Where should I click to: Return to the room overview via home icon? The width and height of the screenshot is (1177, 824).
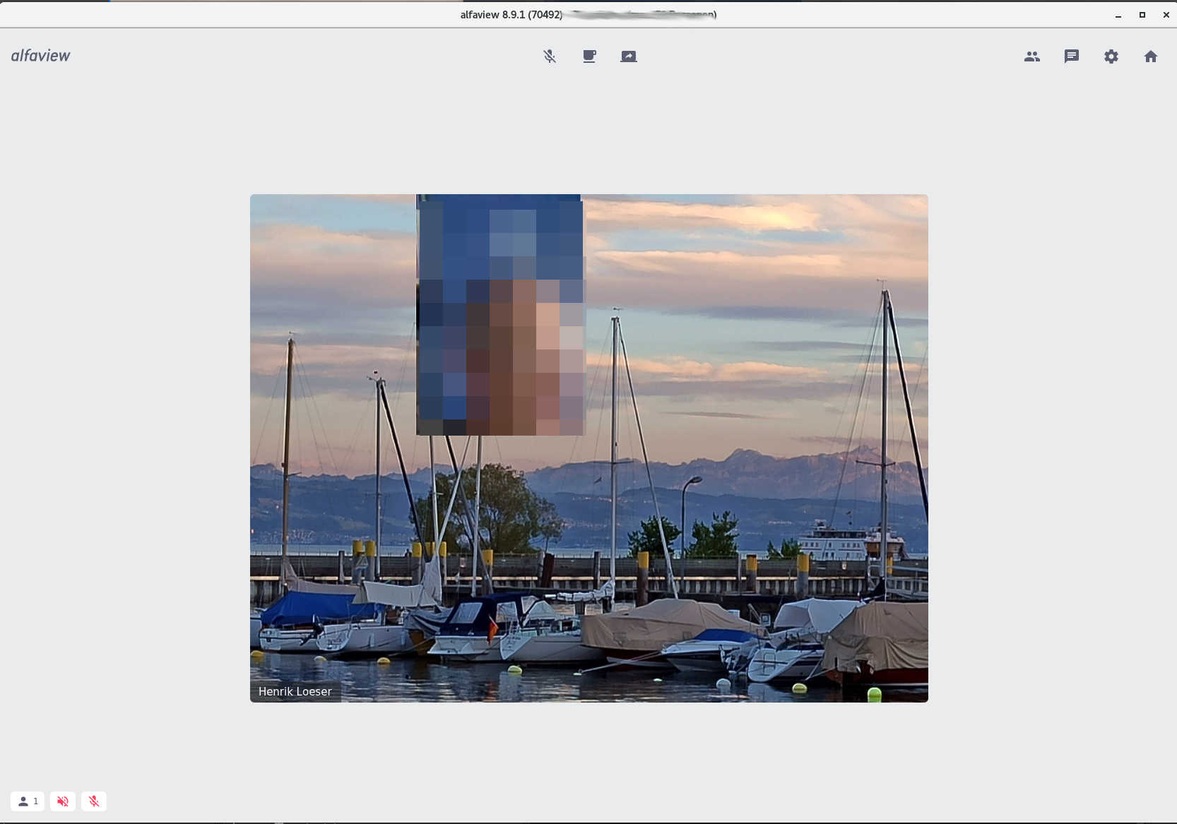pyautogui.click(x=1151, y=56)
